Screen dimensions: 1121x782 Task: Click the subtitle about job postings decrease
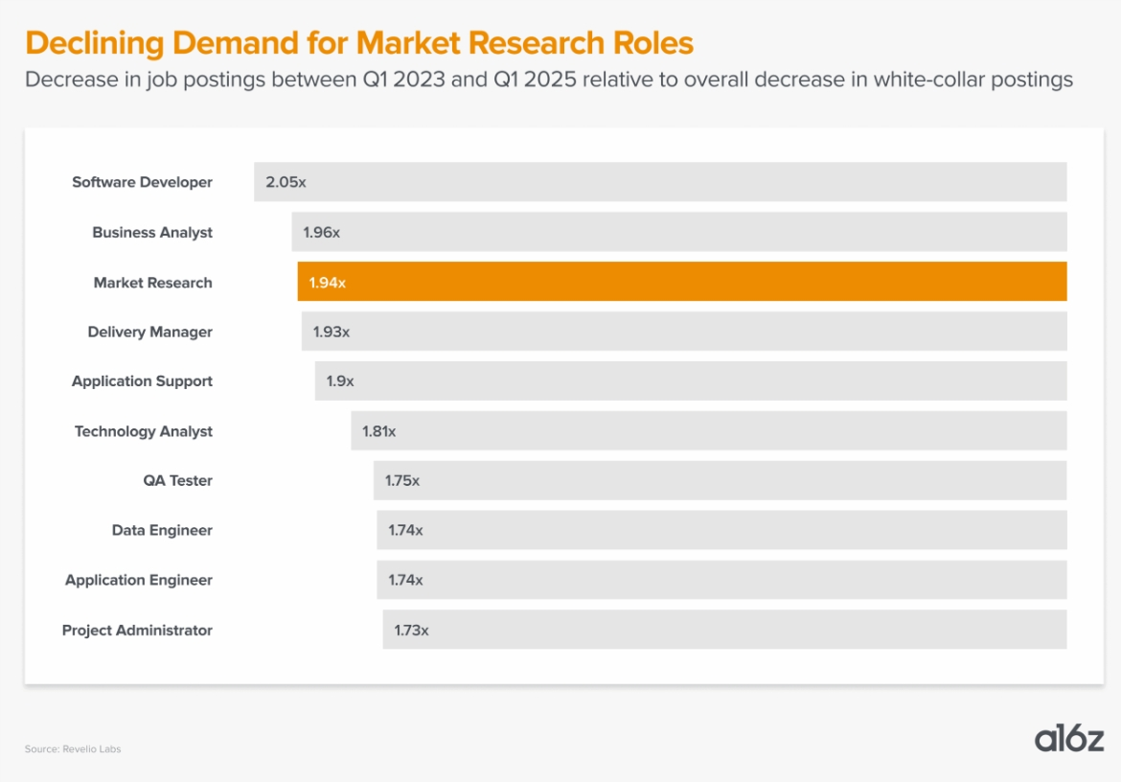(548, 79)
